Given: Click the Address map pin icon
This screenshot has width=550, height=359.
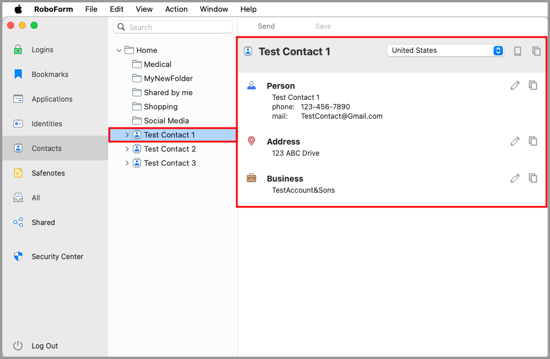Looking at the screenshot, I should pos(251,141).
